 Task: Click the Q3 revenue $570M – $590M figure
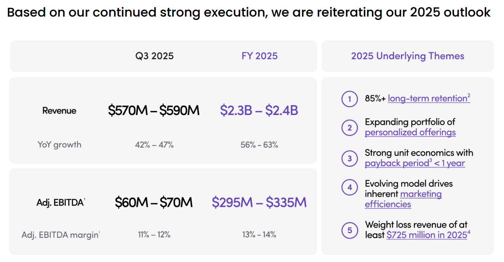[154, 110]
